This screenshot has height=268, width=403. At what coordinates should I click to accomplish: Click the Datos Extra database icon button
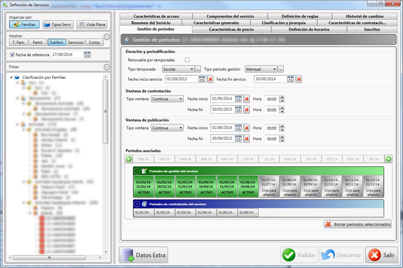tap(143, 255)
